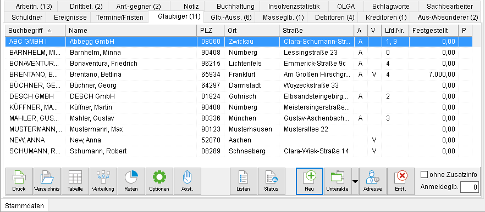Click the Musterhausen city cell
Image resolution: width=485 pixels, height=212 pixels.
(251, 129)
